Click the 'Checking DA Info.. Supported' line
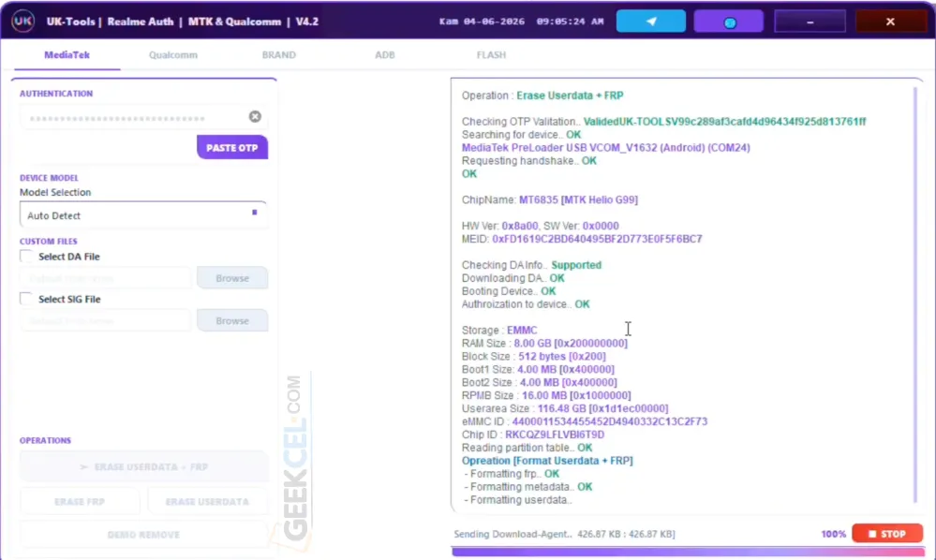Image resolution: width=936 pixels, height=560 pixels. [531, 265]
